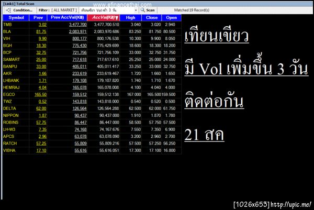Viewport: 314px width, 210px height.
Task: Open the Condition settings button
Action: 19,10
